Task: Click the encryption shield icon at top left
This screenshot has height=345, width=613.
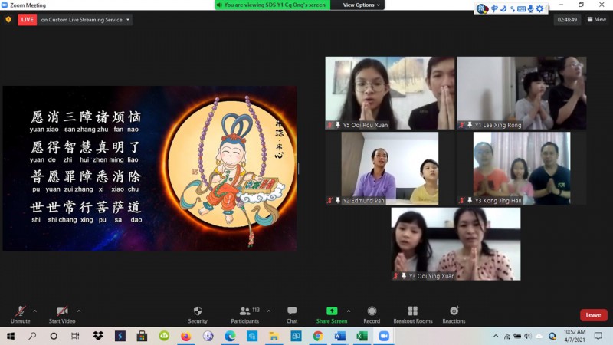Action: coord(8,20)
